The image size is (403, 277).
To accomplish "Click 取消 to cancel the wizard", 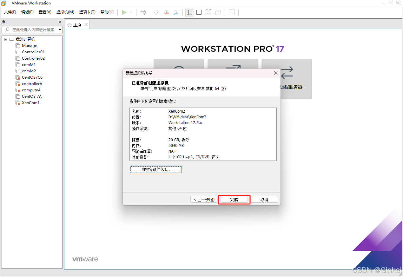I will click(264, 200).
